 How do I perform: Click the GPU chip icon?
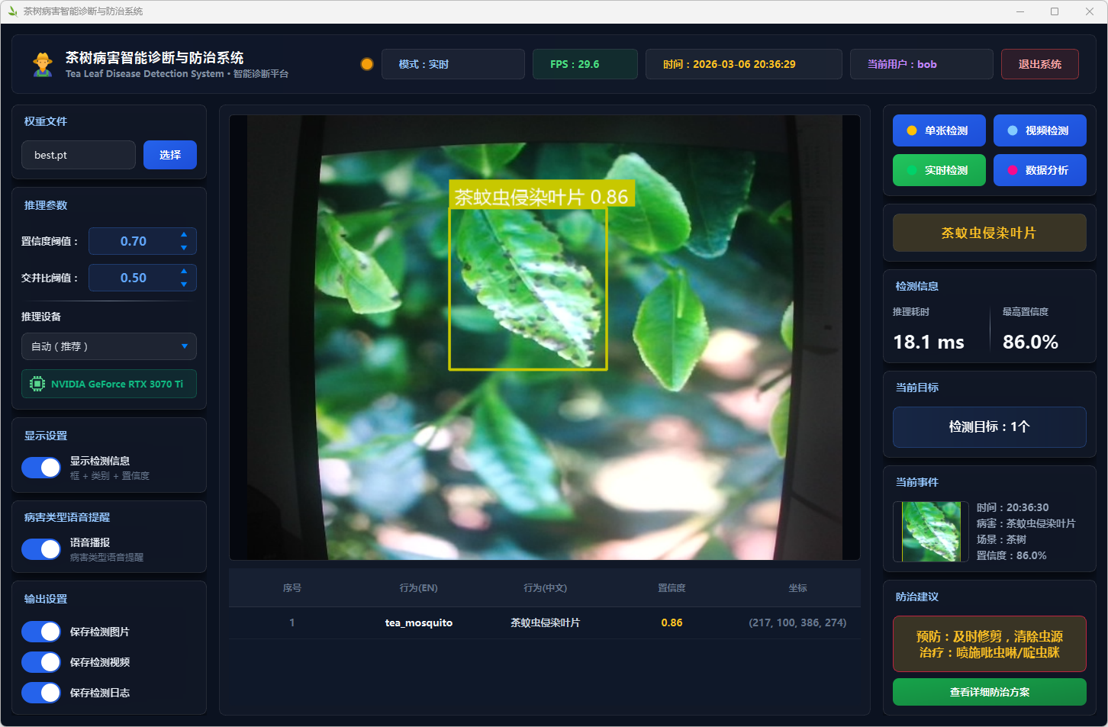[x=37, y=384]
